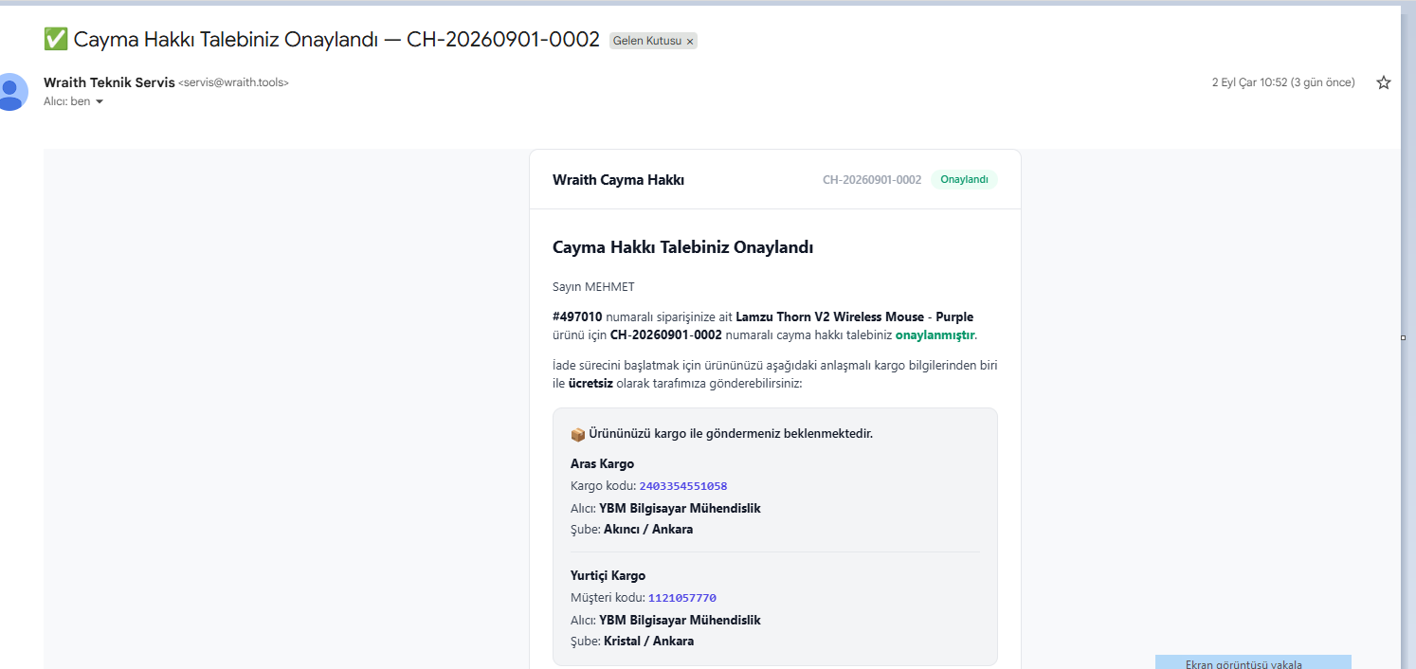
Task: Click the Yurtiçi müşteri kodu 1121057770
Action: click(x=681, y=598)
